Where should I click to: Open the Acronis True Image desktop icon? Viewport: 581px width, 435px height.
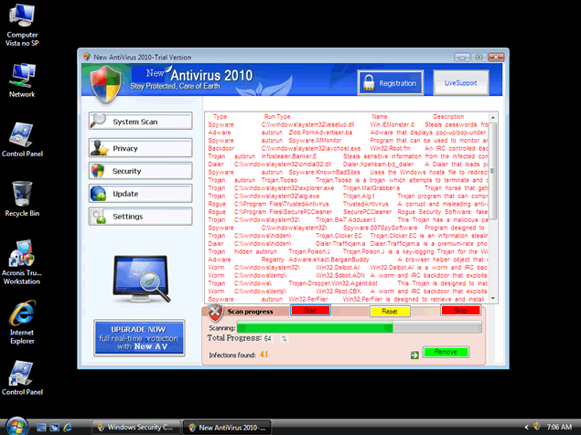pos(22,259)
